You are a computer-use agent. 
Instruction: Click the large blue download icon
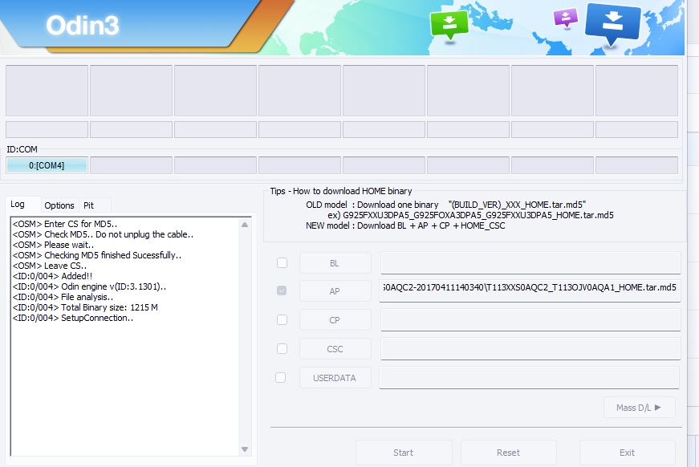click(x=613, y=24)
